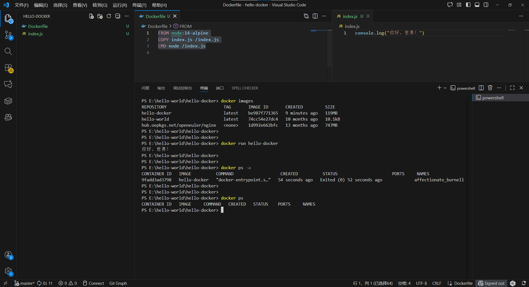This screenshot has width=529, height=287.
Task: Click Signed out status bar item
Action: click(x=491, y=283)
